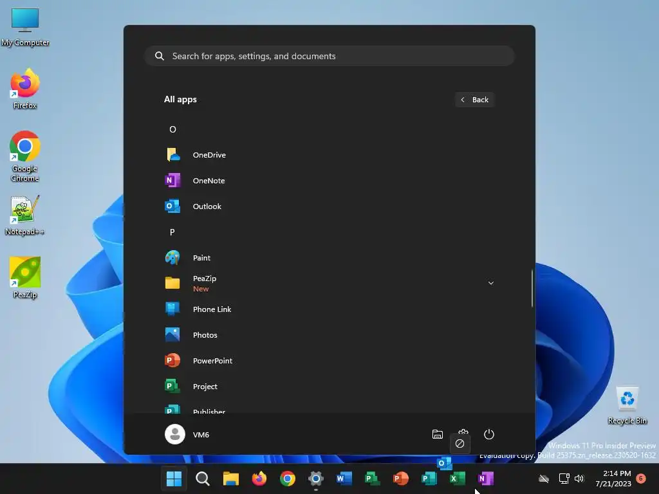Click the volume speaker tray icon

(x=580, y=479)
